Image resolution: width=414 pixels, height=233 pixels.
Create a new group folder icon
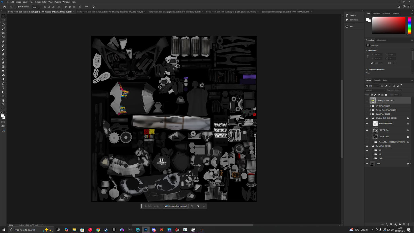pyautogui.click(x=400, y=224)
